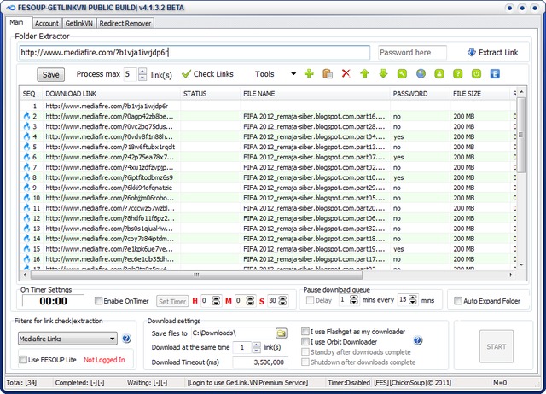The image size is (546, 394).
Task: Enable the OnTimer checkbox
Action: pos(99,301)
